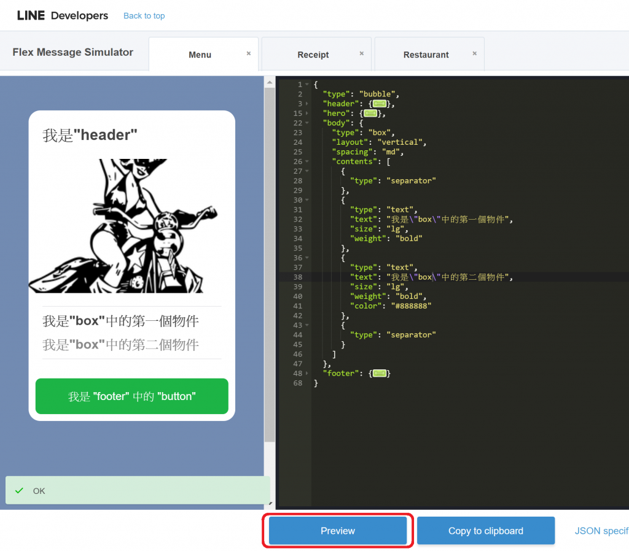The height and width of the screenshot is (551, 629).
Task: Click line number 38 in the gutter
Action: tap(298, 277)
